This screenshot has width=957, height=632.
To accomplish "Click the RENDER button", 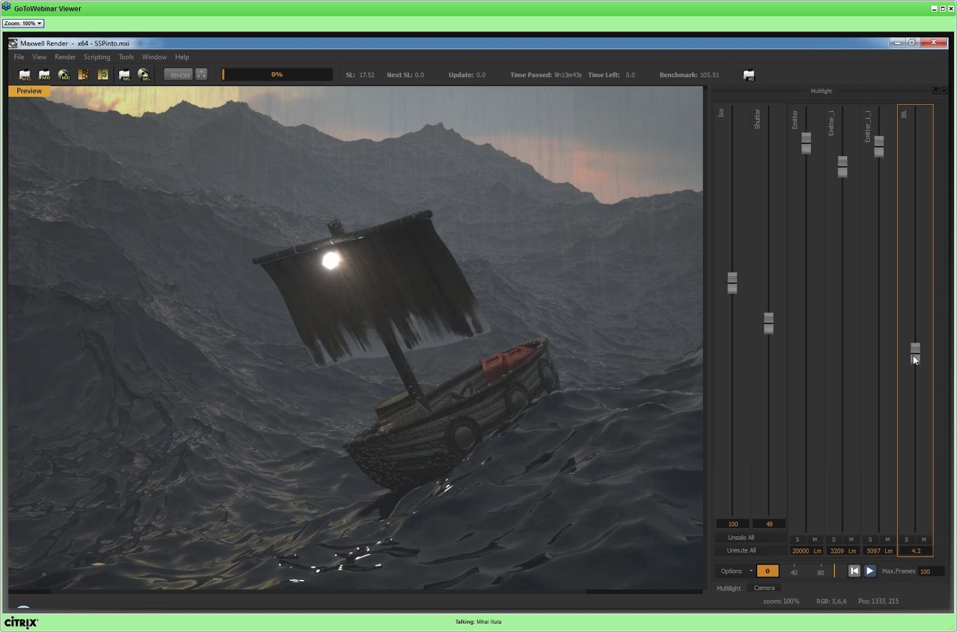I will pos(179,75).
